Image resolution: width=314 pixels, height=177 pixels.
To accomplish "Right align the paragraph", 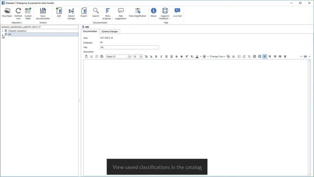I will (275, 57).
